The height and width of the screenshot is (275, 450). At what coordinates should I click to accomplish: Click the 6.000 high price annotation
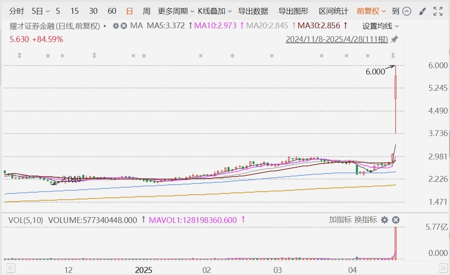375,72
